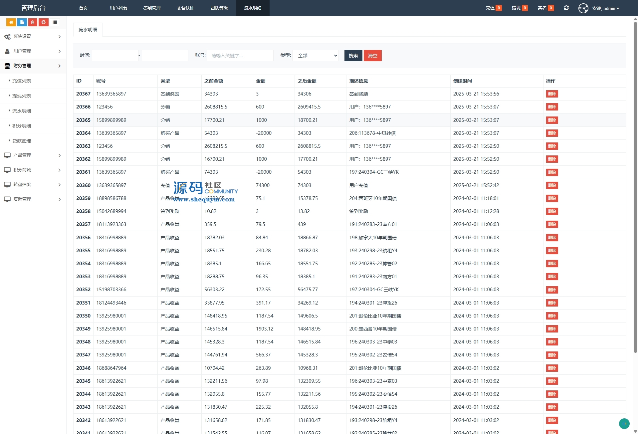
Task: Click the refresh icon in top bar
Action: click(566, 8)
